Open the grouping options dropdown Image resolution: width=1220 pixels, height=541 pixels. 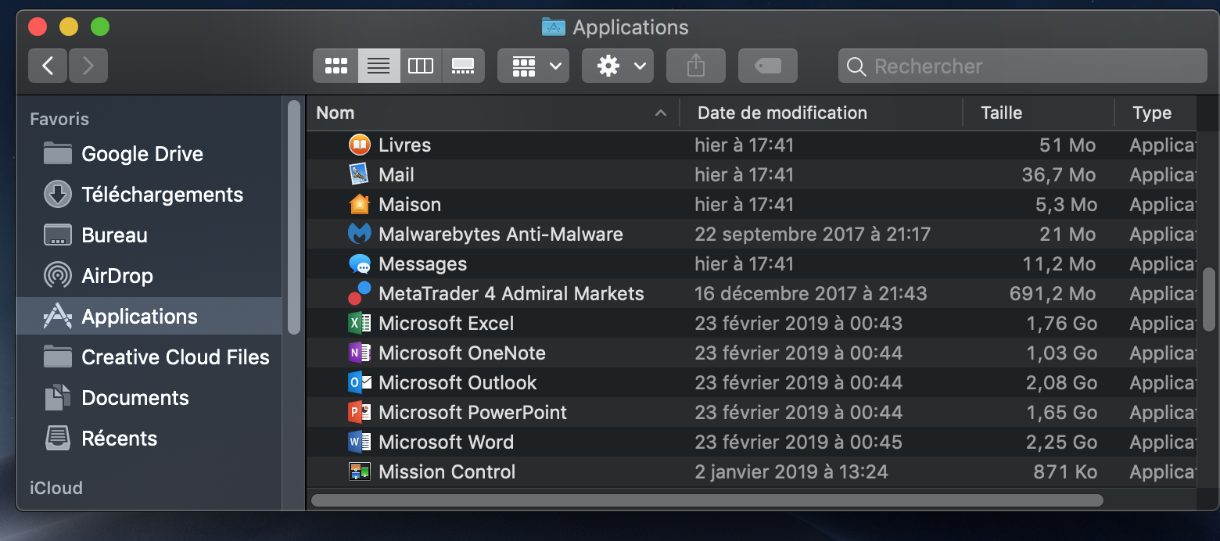tap(533, 66)
